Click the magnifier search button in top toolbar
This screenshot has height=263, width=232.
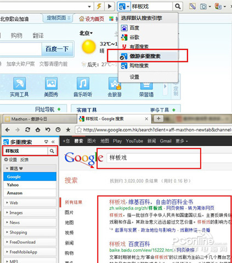[x=178, y=7]
